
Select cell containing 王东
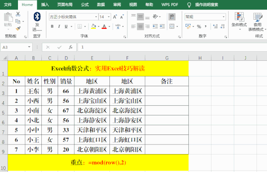coord(33,91)
